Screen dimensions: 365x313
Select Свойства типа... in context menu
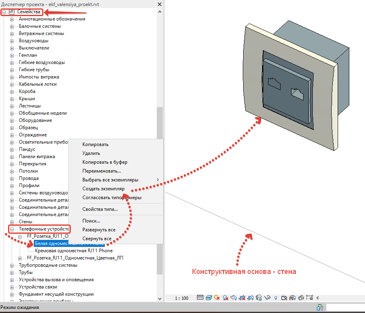pyautogui.click(x=100, y=209)
